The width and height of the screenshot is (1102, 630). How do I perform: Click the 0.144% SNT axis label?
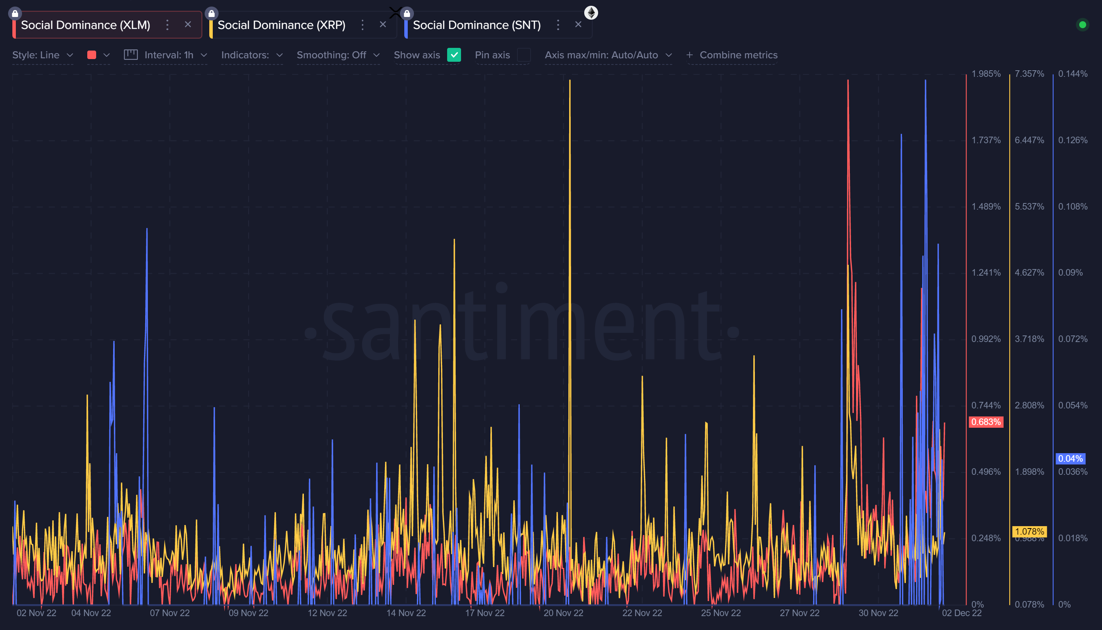[1073, 74]
